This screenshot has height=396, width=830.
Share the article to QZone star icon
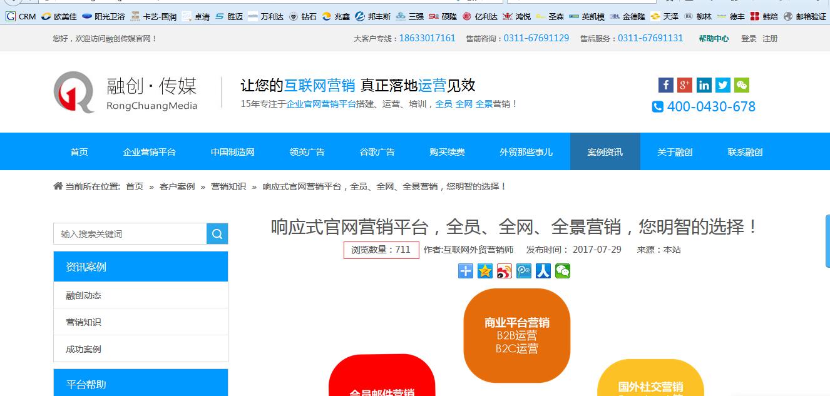click(485, 271)
